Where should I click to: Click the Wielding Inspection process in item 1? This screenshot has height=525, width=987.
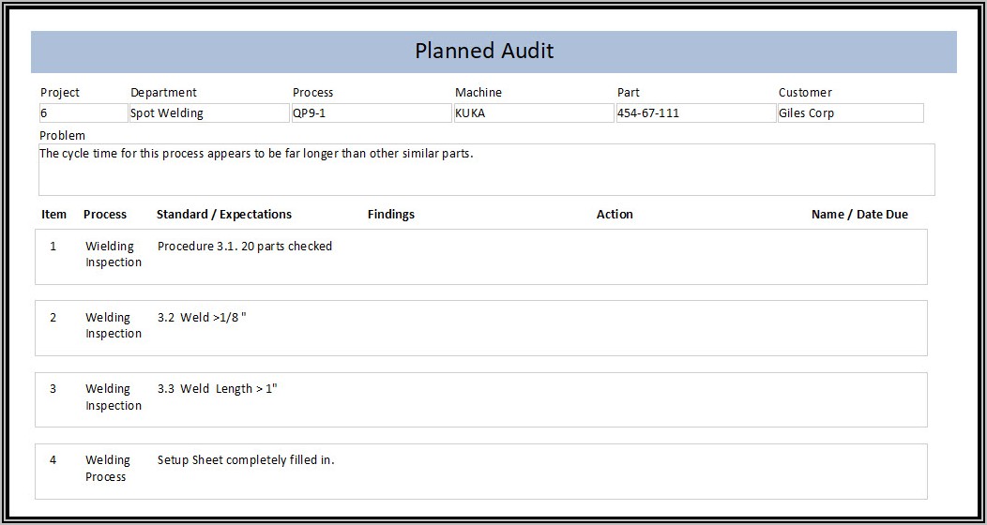[x=113, y=254]
